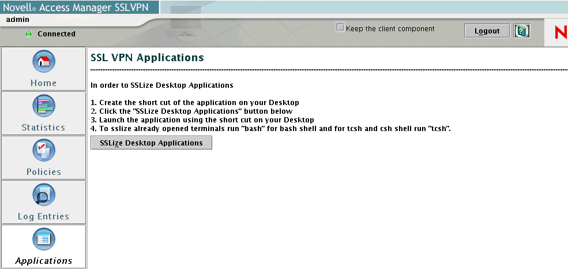Open the help book icon
The height and width of the screenshot is (269, 568).
pyautogui.click(x=522, y=31)
